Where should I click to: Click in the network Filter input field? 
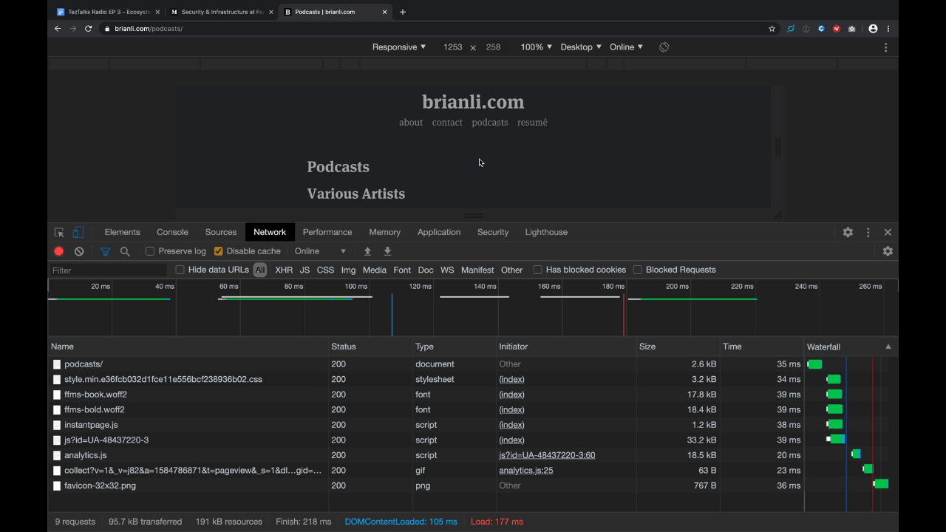coord(109,270)
